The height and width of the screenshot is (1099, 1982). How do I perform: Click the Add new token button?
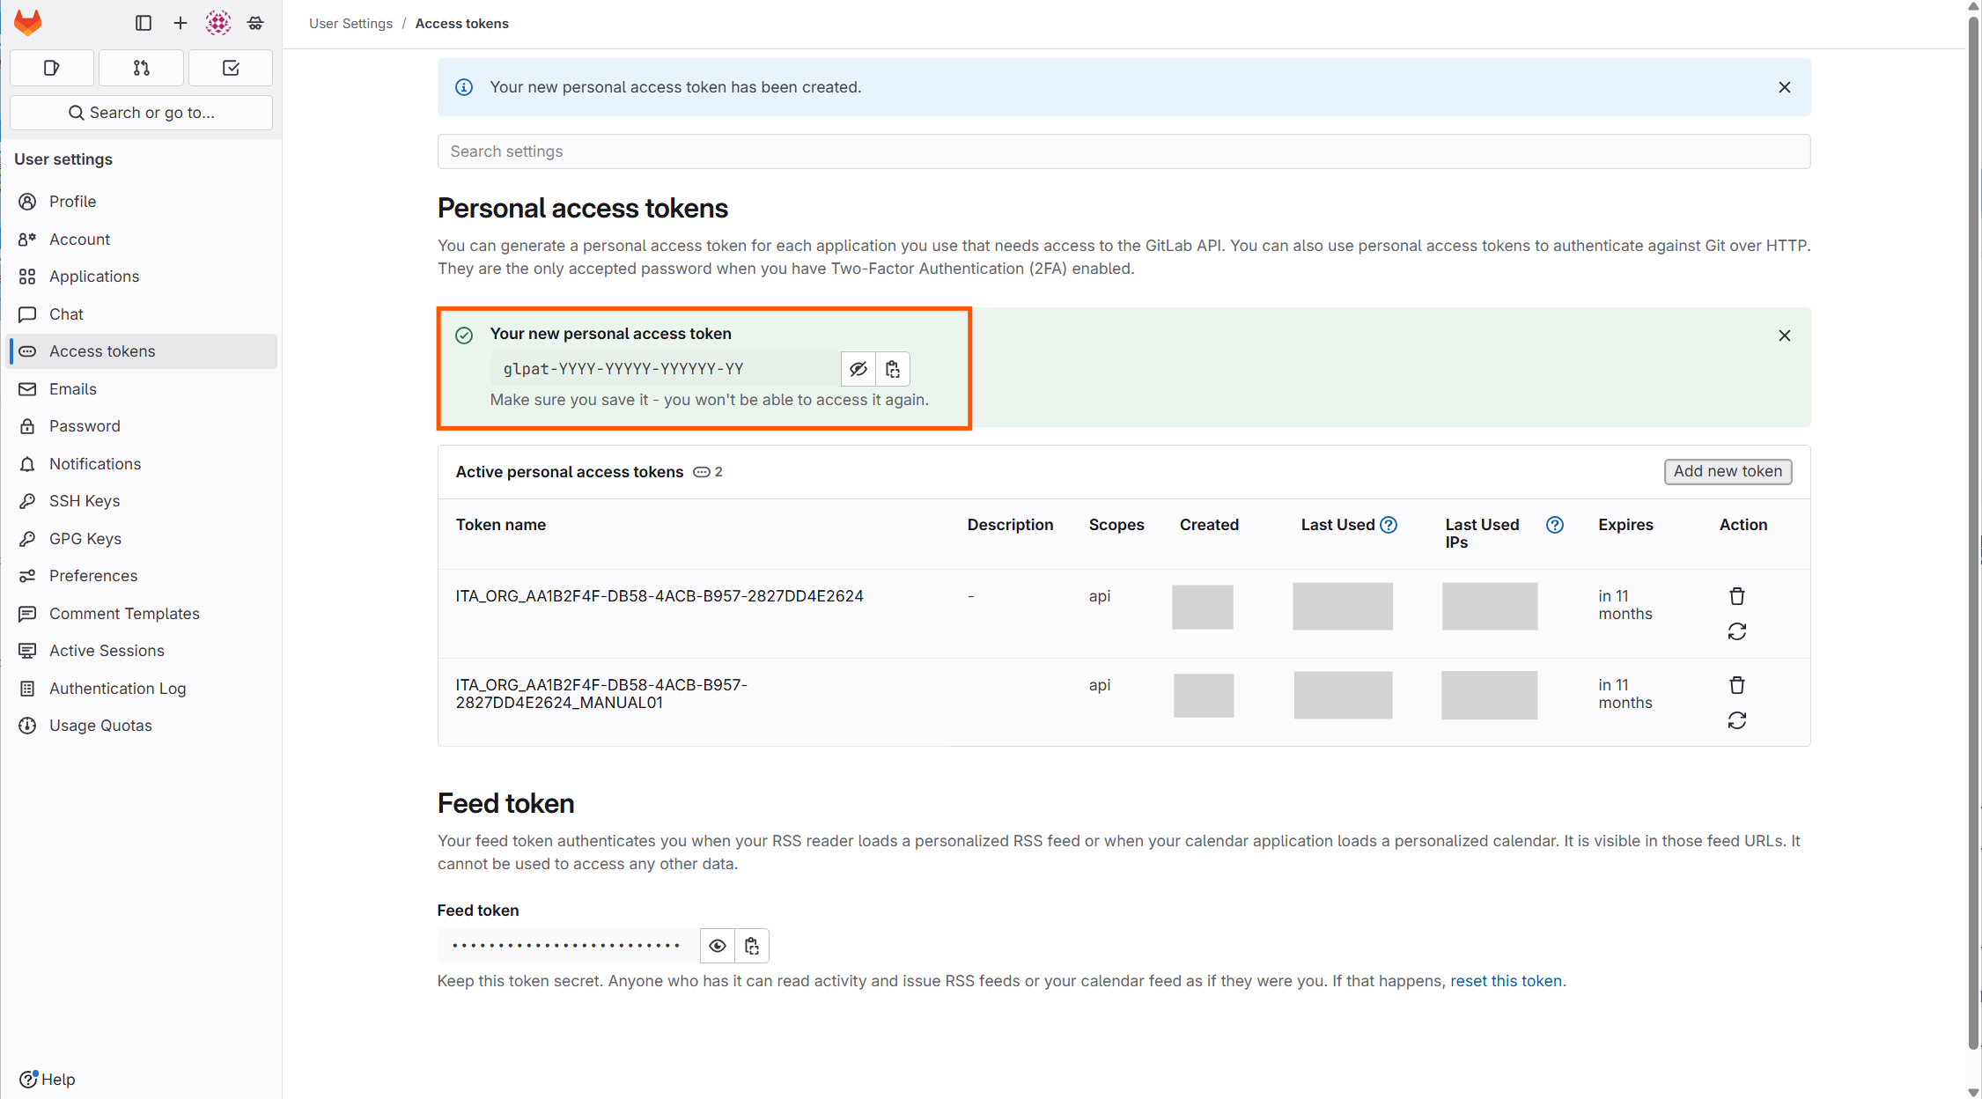pos(1728,471)
